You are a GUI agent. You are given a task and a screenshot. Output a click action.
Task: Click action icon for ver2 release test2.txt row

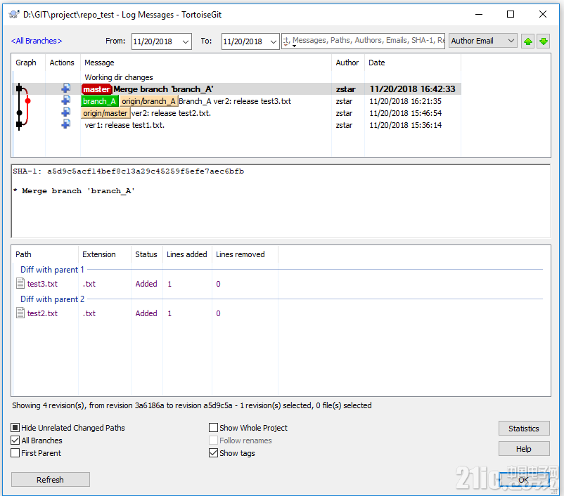tap(66, 112)
